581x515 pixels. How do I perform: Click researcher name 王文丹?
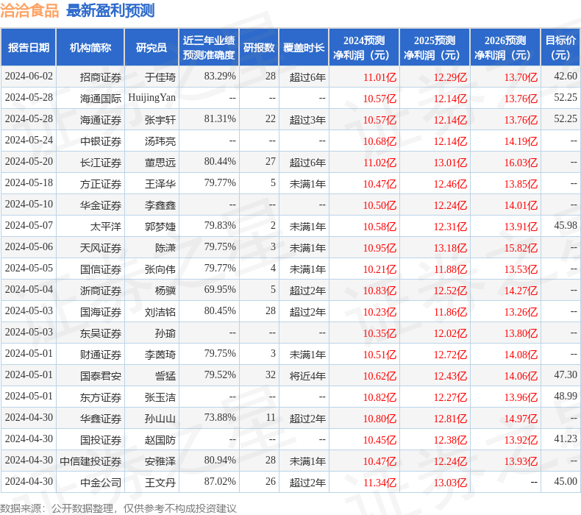(160, 483)
